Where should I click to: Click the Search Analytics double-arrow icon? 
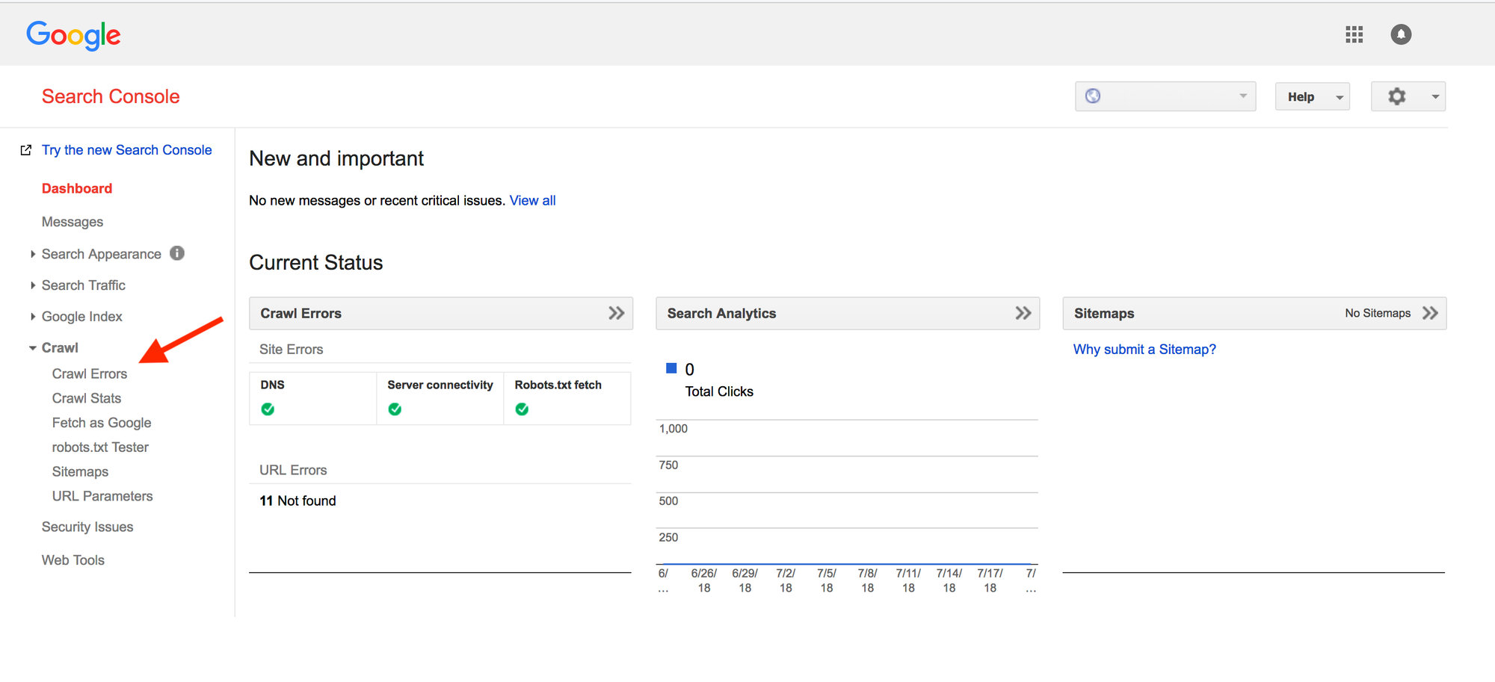coord(1023,313)
